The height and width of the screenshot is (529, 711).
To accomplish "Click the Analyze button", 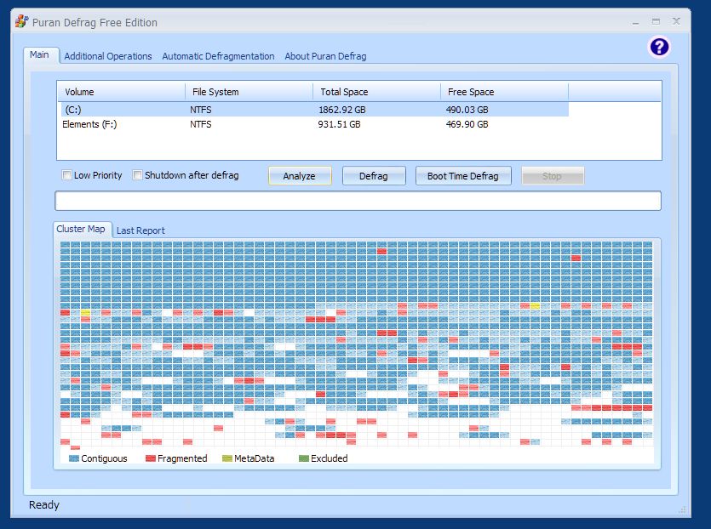I will click(299, 176).
